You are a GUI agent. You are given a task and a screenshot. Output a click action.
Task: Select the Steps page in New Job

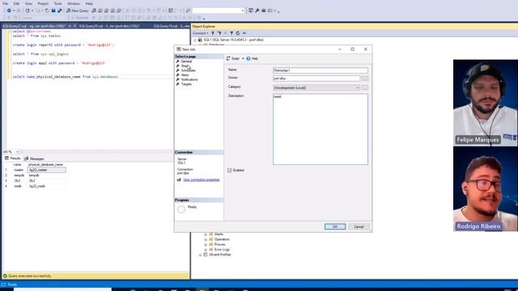[185, 66]
